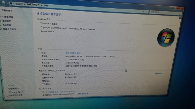Click the shield icon beside 系統保護

pos(1,25)
